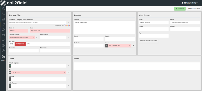Open the customers person icon in sidebar
This screenshot has width=202, height=91.
[3, 9]
